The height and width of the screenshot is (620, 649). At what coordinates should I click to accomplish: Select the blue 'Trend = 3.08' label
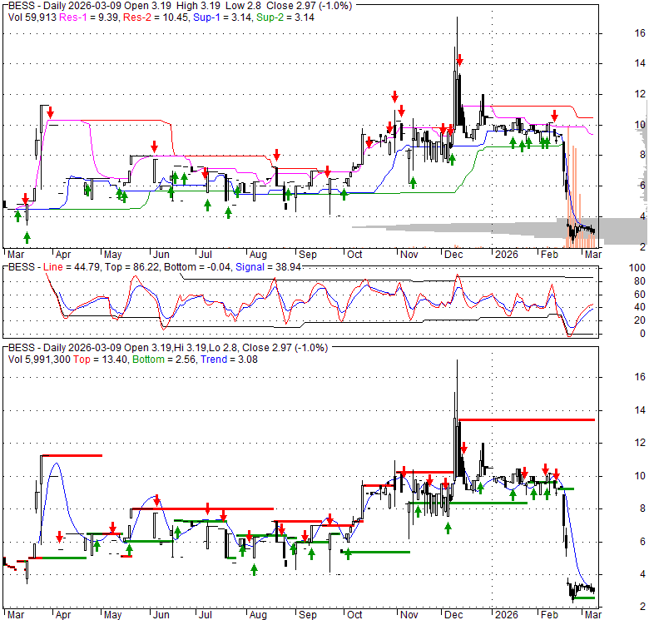229,360
